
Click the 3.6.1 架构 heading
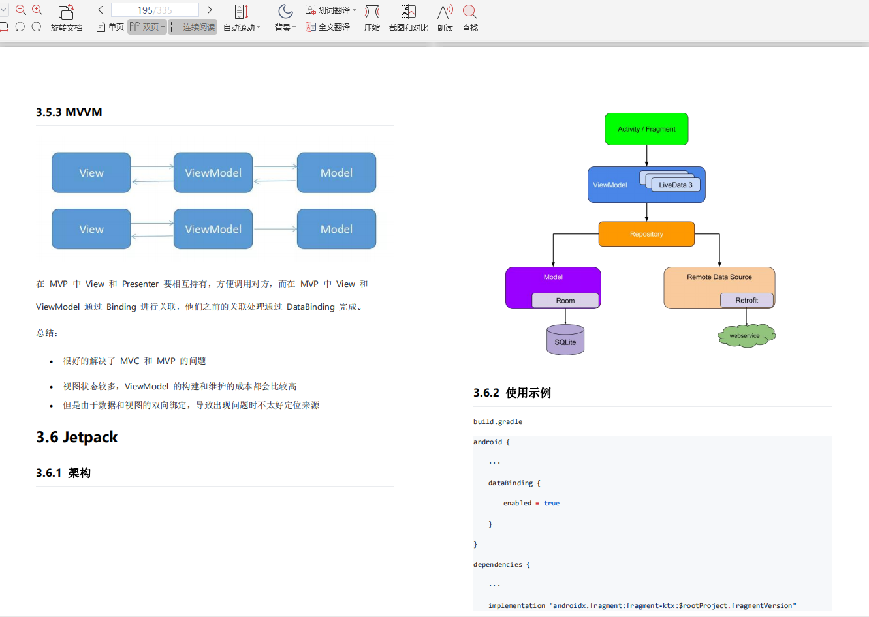coord(63,473)
